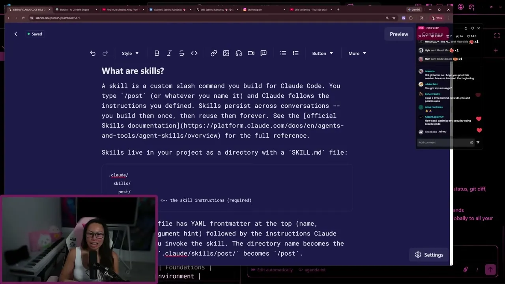Go back with the editor back arrow
Screen dimensions: 505x284
point(16,34)
